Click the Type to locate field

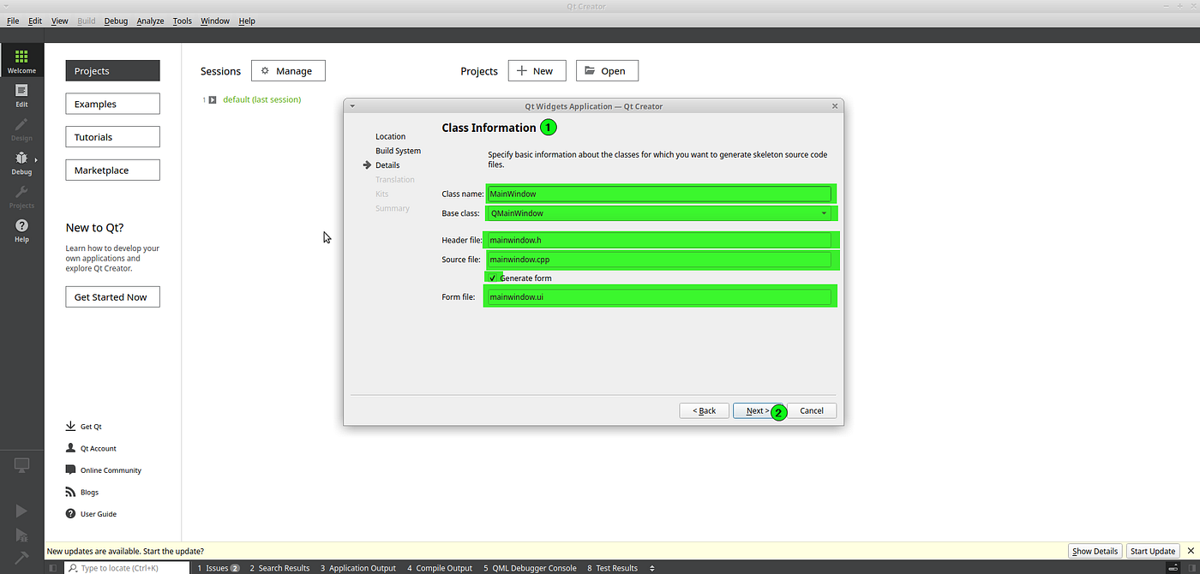click(127, 567)
